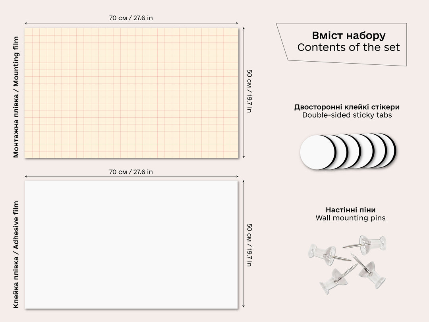Click the "Double-sided sticky tabs" caption
Screen dimensions: 429x322
coord(347,115)
